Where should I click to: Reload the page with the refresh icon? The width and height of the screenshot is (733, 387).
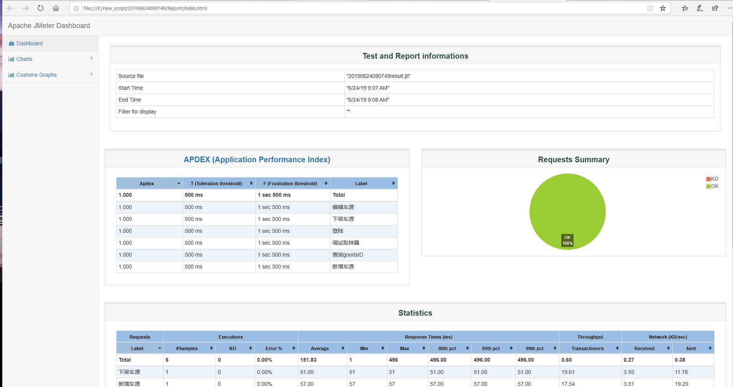pos(41,8)
